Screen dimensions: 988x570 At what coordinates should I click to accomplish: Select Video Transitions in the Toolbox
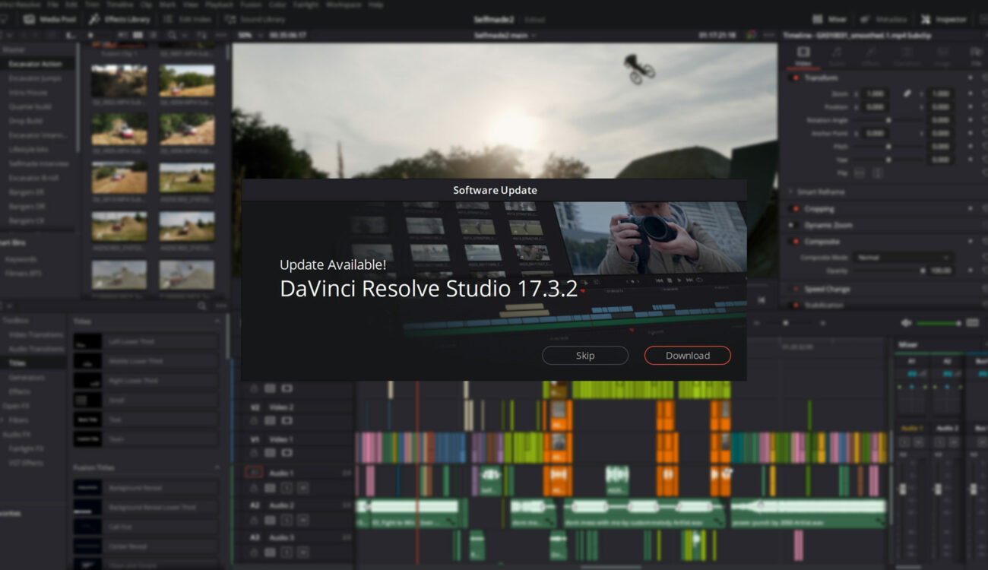pos(36,334)
